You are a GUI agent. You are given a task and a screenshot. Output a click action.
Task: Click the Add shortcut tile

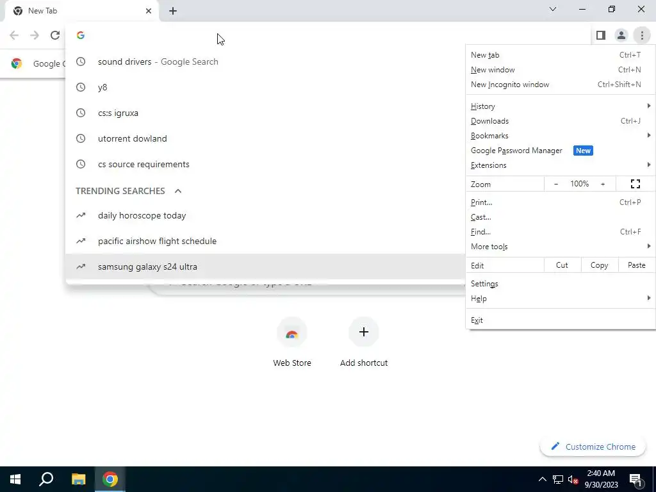(x=364, y=343)
